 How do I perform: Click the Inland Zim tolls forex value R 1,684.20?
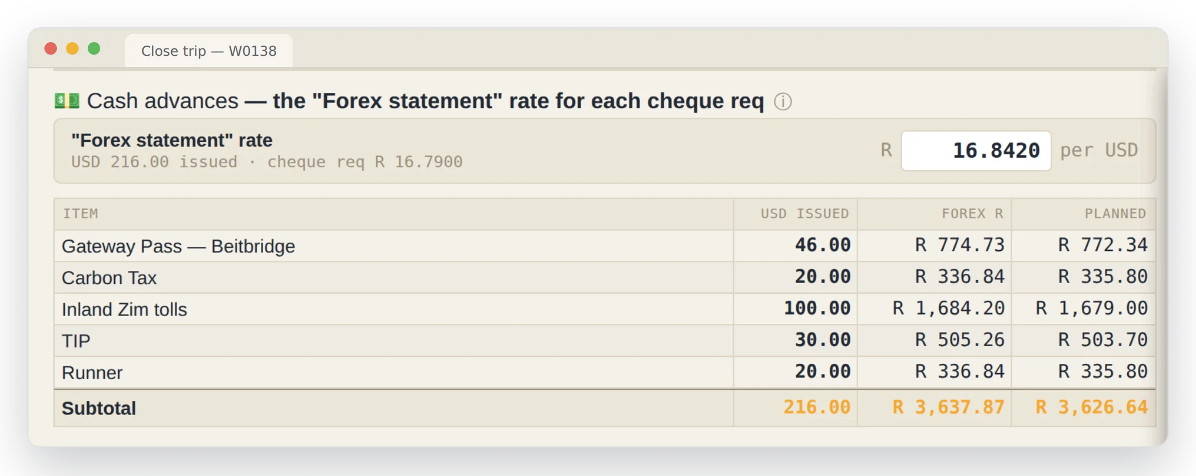[948, 308]
